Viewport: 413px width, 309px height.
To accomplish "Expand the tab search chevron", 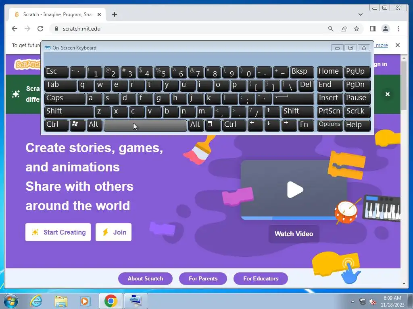I will click(360, 14).
